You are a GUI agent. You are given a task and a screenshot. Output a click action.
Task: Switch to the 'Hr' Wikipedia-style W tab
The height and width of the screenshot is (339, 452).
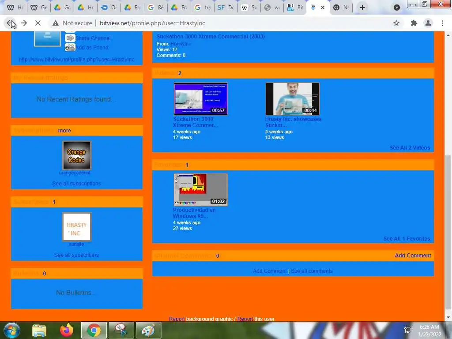pos(15,8)
